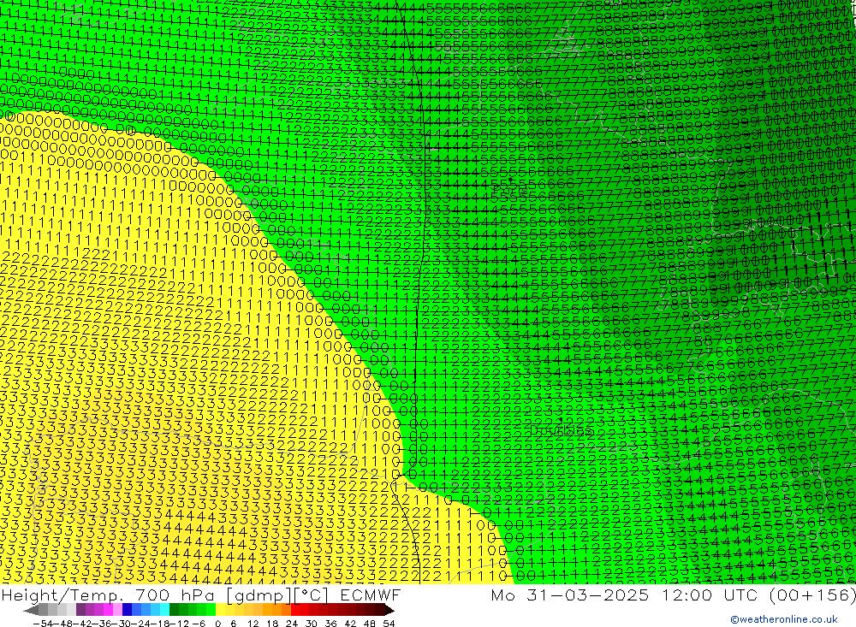This screenshot has height=627, width=856.
Task: Click the "0" label under the color scale
Action: click(217, 624)
